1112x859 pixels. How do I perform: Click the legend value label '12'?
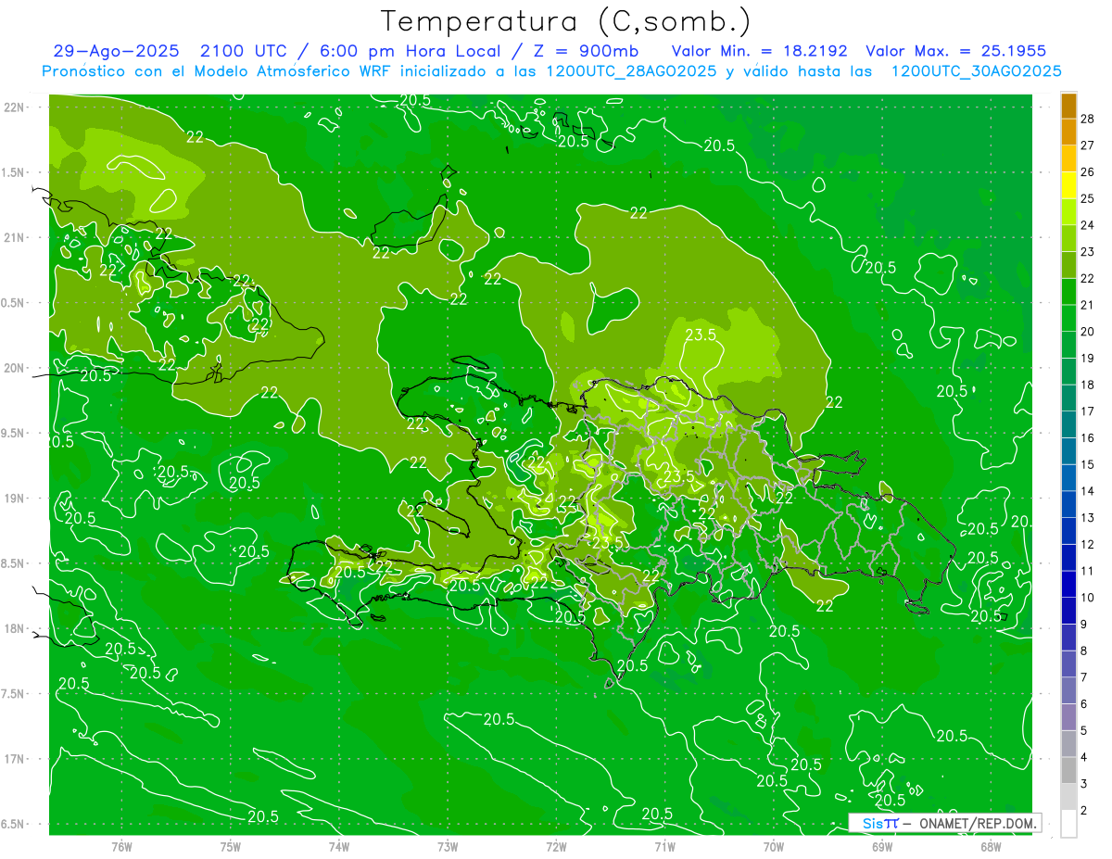(x=1088, y=544)
